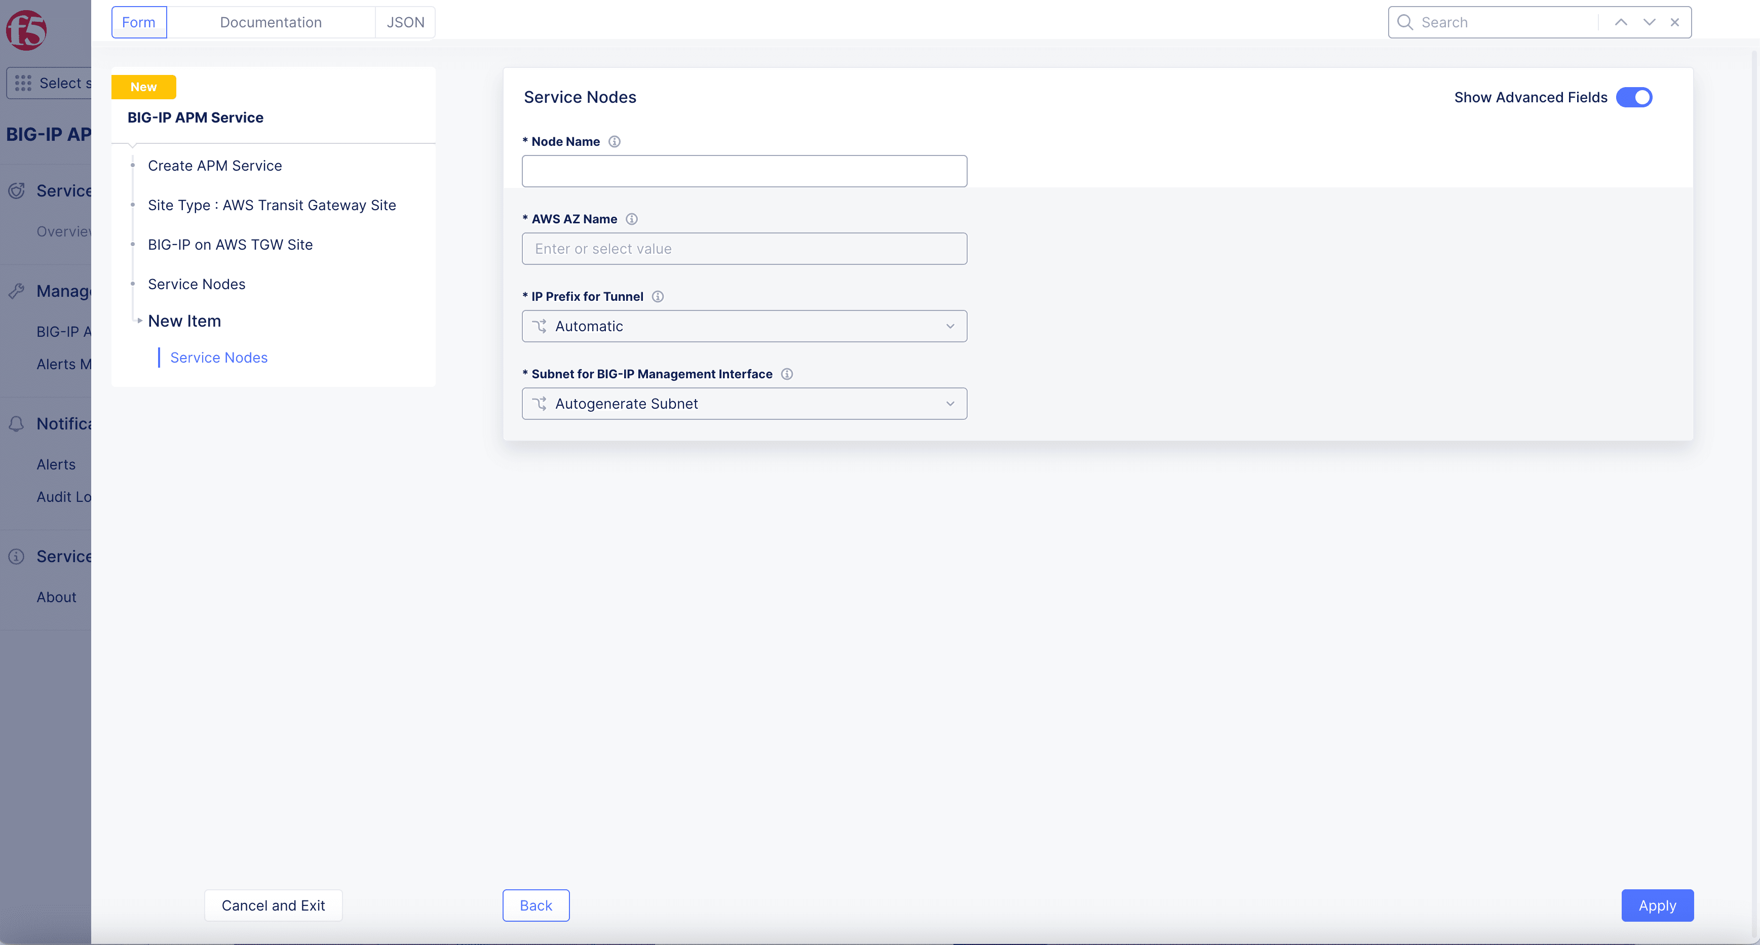
Task: Focus the Node Name input field
Action: tap(744, 171)
